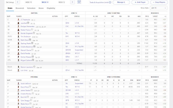
Task: Open news note icon next to Charlie Morton
Action: (x=33, y=94)
